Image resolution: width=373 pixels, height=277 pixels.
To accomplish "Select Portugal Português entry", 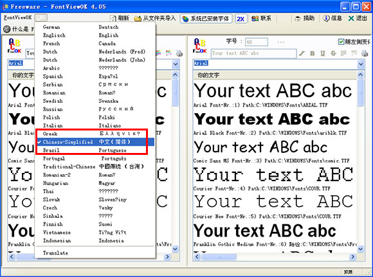I will (x=95, y=158).
